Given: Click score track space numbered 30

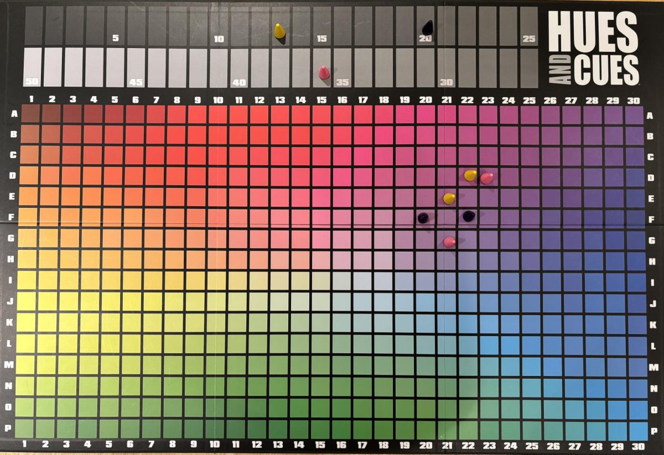Looking at the screenshot, I should coord(446,67).
